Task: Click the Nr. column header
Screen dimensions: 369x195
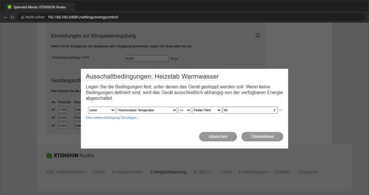Action: coord(54,102)
